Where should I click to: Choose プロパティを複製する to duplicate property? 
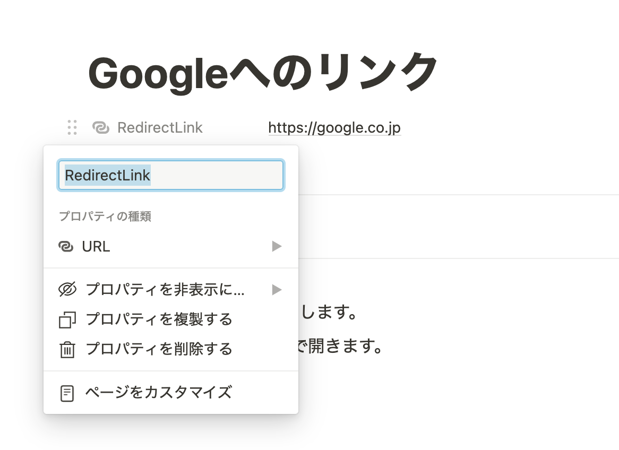[x=171, y=319]
